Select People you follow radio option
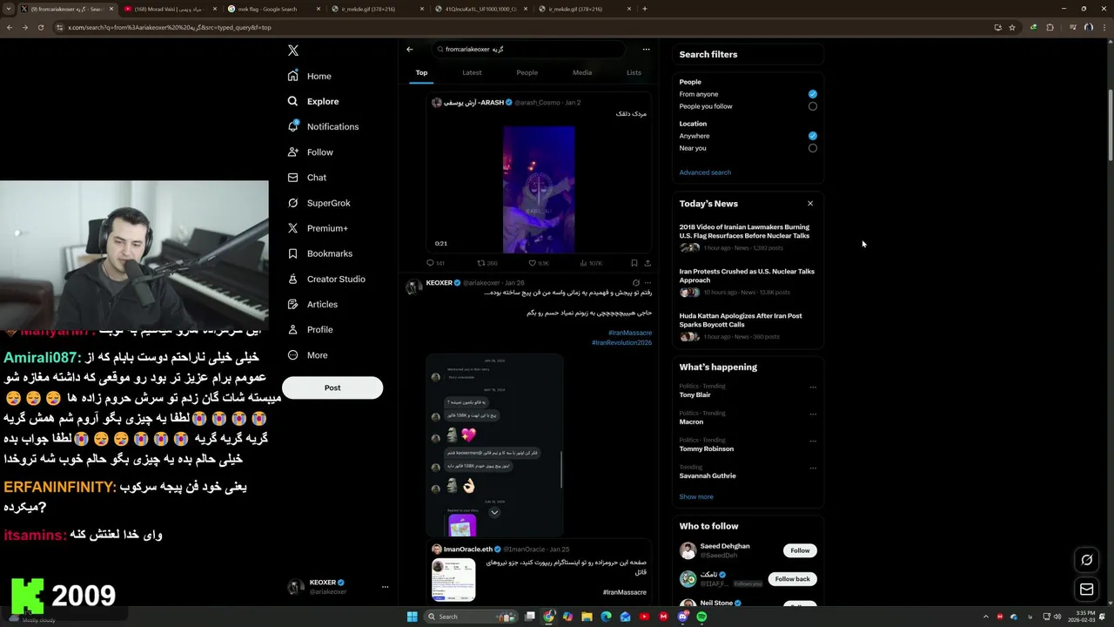 click(x=813, y=106)
